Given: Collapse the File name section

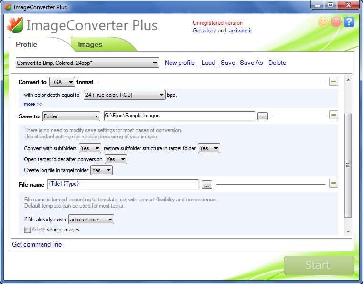Looking at the screenshot, I should point(333,183).
